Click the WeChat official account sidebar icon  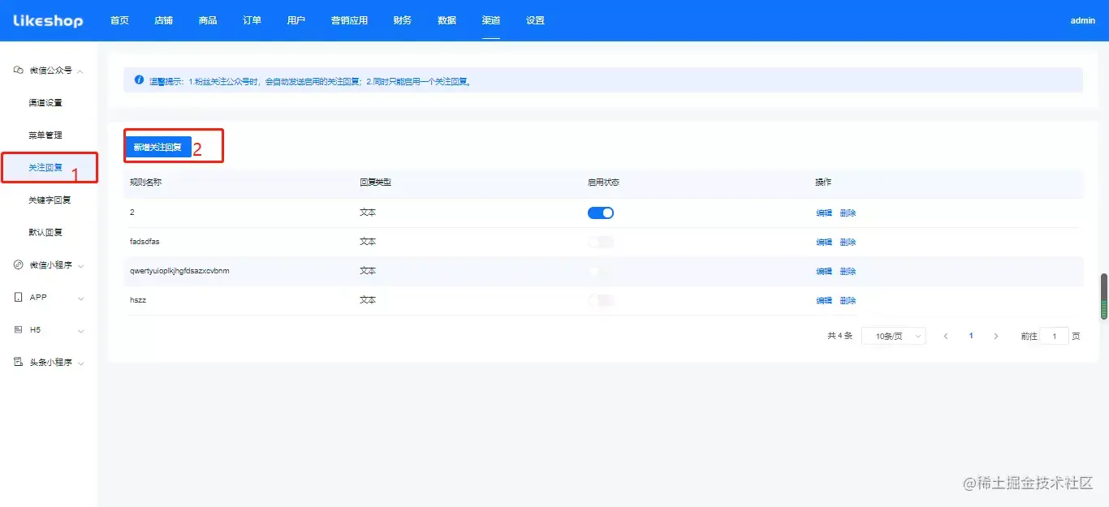[18, 71]
